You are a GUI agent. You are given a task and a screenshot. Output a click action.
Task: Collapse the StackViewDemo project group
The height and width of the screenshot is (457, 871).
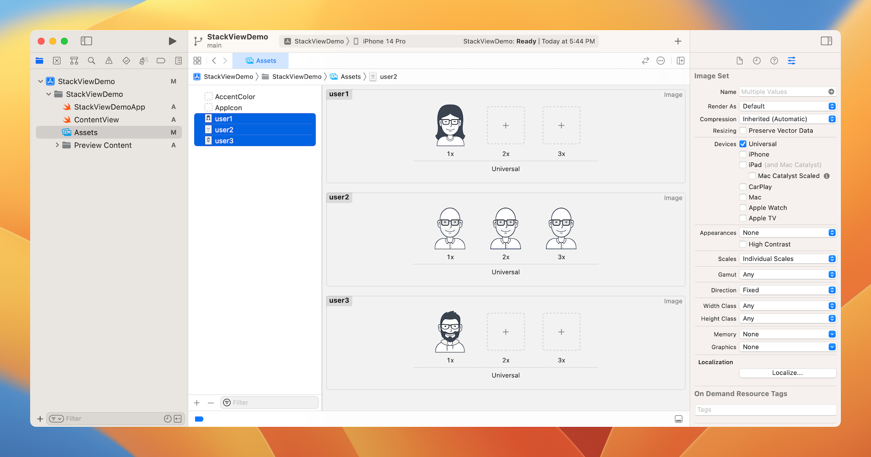[x=40, y=81]
